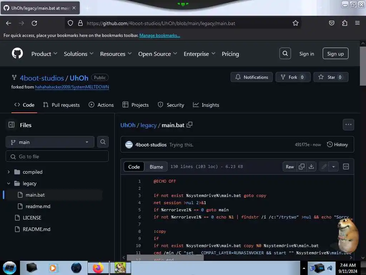The height and width of the screenshot is (275, 366).
Task: Click Sign in
Action: pyautogui.click(x=306, y=54)
